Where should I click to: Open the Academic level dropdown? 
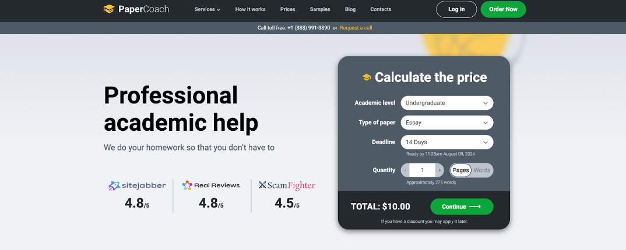(x=446, y=103)
